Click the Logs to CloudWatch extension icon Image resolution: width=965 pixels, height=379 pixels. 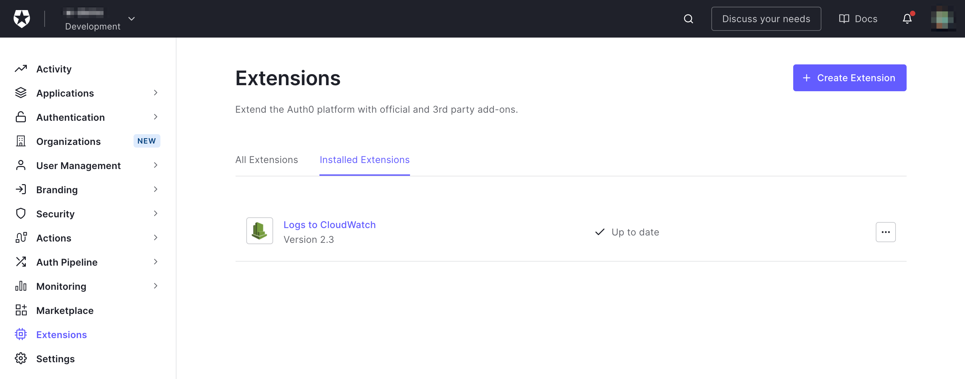[260, 231]
